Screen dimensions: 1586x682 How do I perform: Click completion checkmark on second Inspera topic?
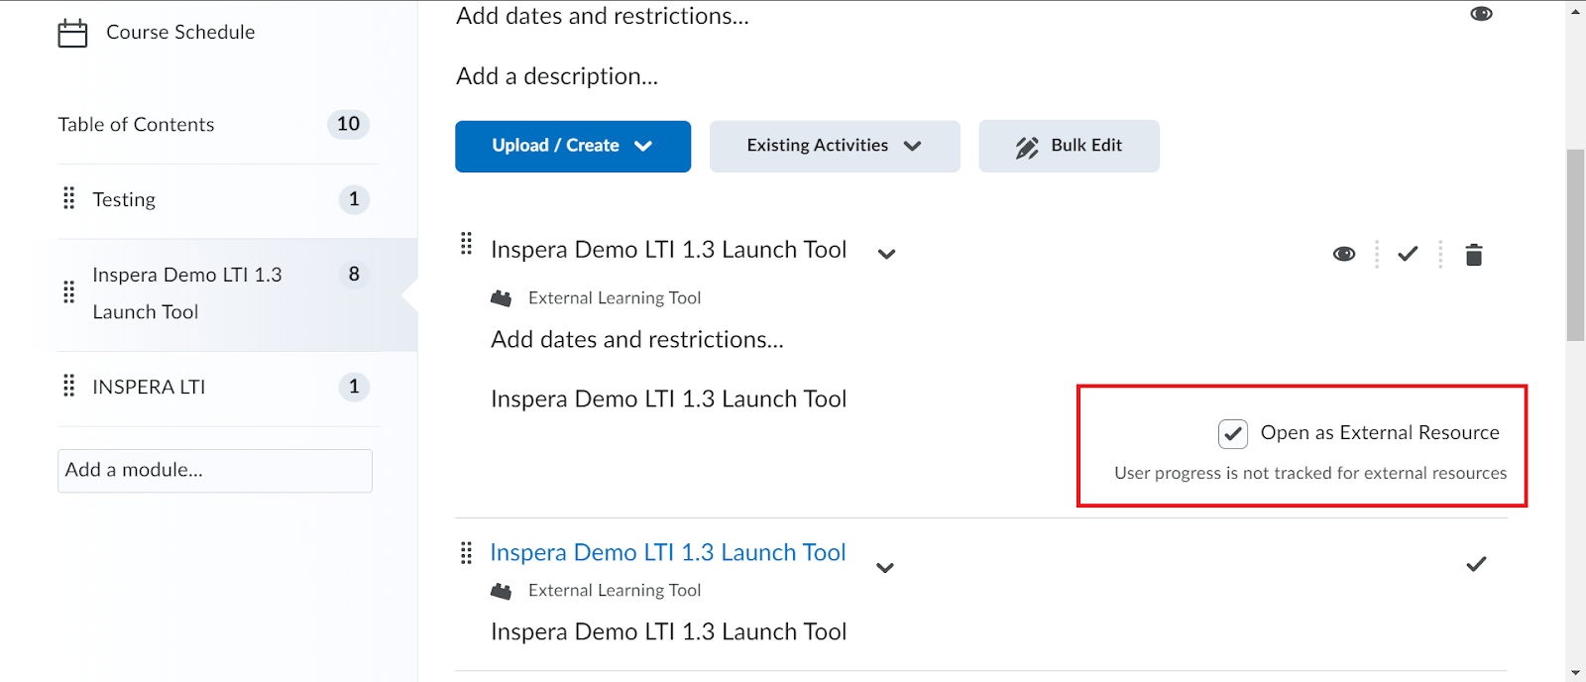tap(1476, 564)
